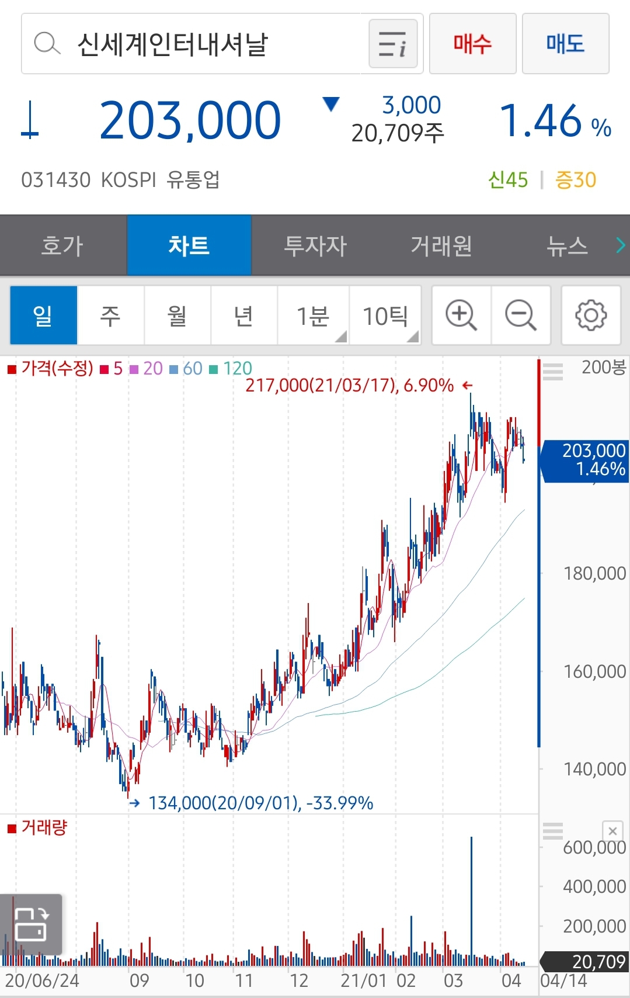The width and height of the screenshot is (630, 998).
Task: Open stock info list icon
Action: (x=393, y=44)
